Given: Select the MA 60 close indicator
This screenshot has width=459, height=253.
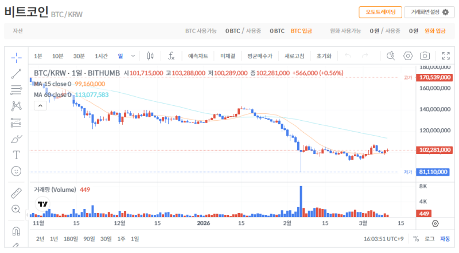Looking at the screenshot, I should [x=53, y=95].
